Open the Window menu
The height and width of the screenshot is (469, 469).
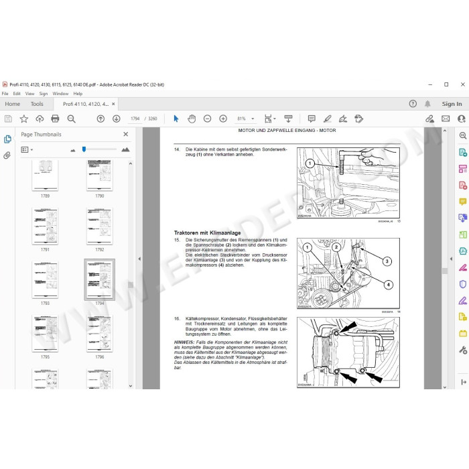point(60,94)
